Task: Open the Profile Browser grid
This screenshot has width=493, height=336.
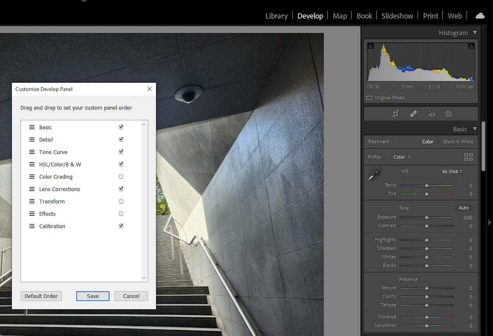Action: 468,157
